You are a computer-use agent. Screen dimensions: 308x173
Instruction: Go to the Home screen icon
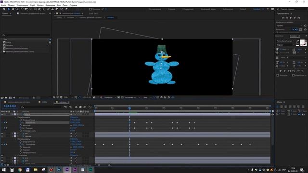coord(4,9)
